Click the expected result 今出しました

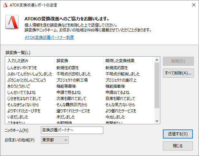[x=115, y=117]
